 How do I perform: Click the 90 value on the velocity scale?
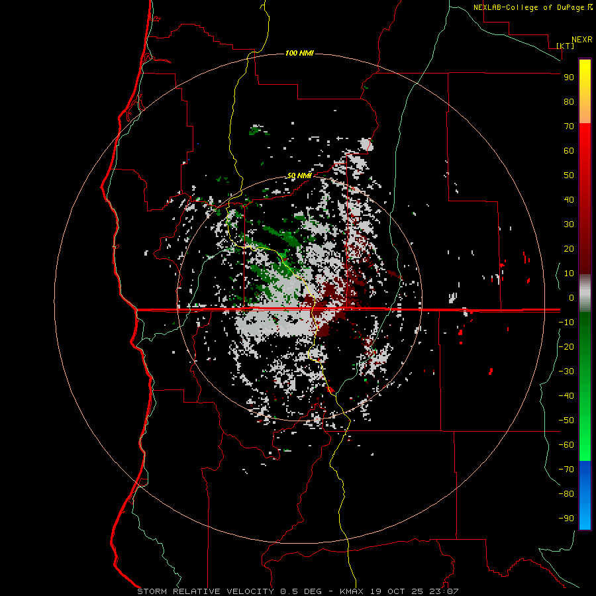click(x=569, y=77)
